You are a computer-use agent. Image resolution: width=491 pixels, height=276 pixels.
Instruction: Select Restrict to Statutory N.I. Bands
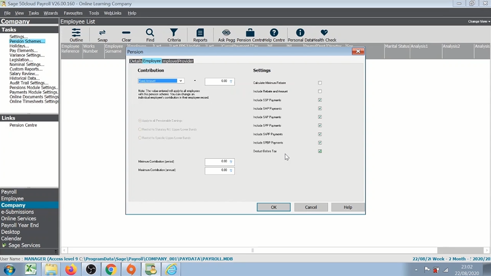click(x=140, y=129)
